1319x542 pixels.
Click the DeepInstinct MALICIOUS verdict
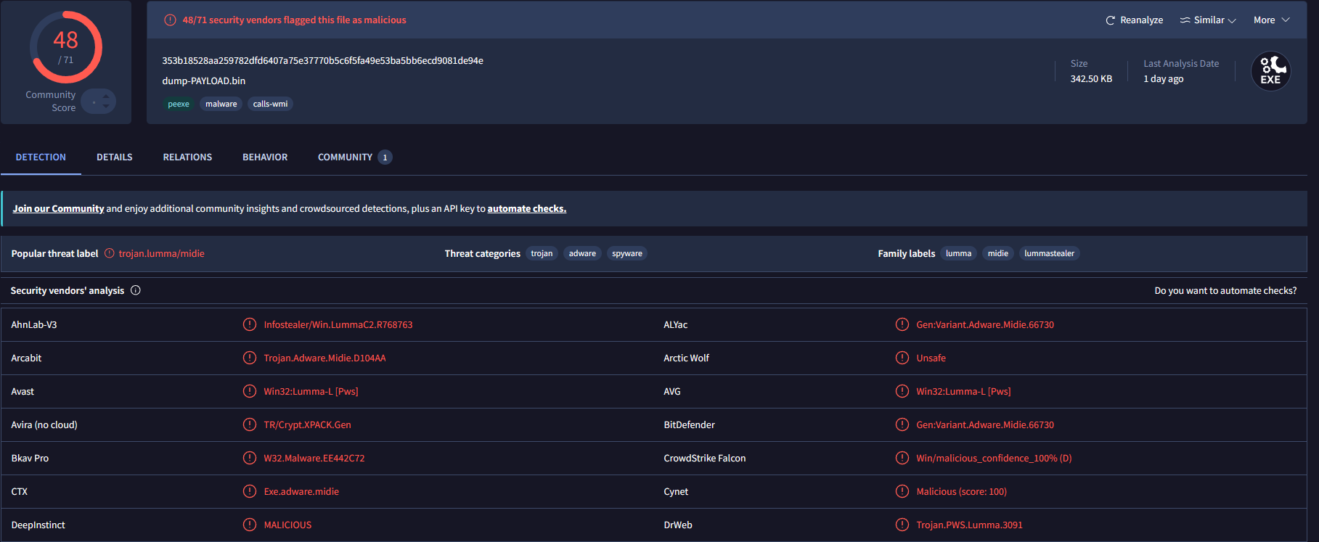click(287, 525)
